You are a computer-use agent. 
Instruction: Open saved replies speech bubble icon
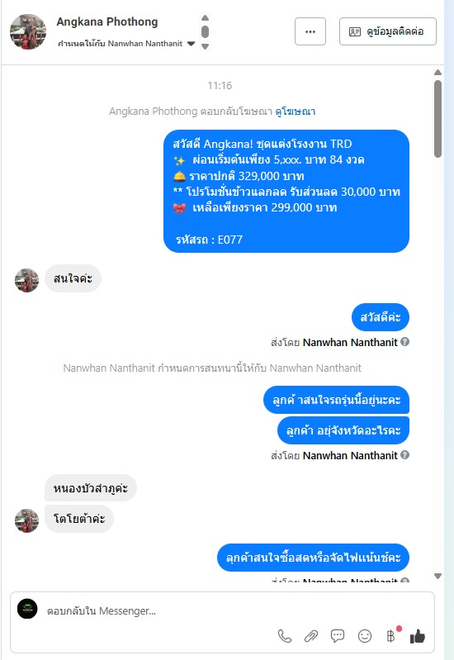pyautogui.click(x=338, y=636)
